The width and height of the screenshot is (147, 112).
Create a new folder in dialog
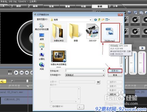click(x=103, y=20)
